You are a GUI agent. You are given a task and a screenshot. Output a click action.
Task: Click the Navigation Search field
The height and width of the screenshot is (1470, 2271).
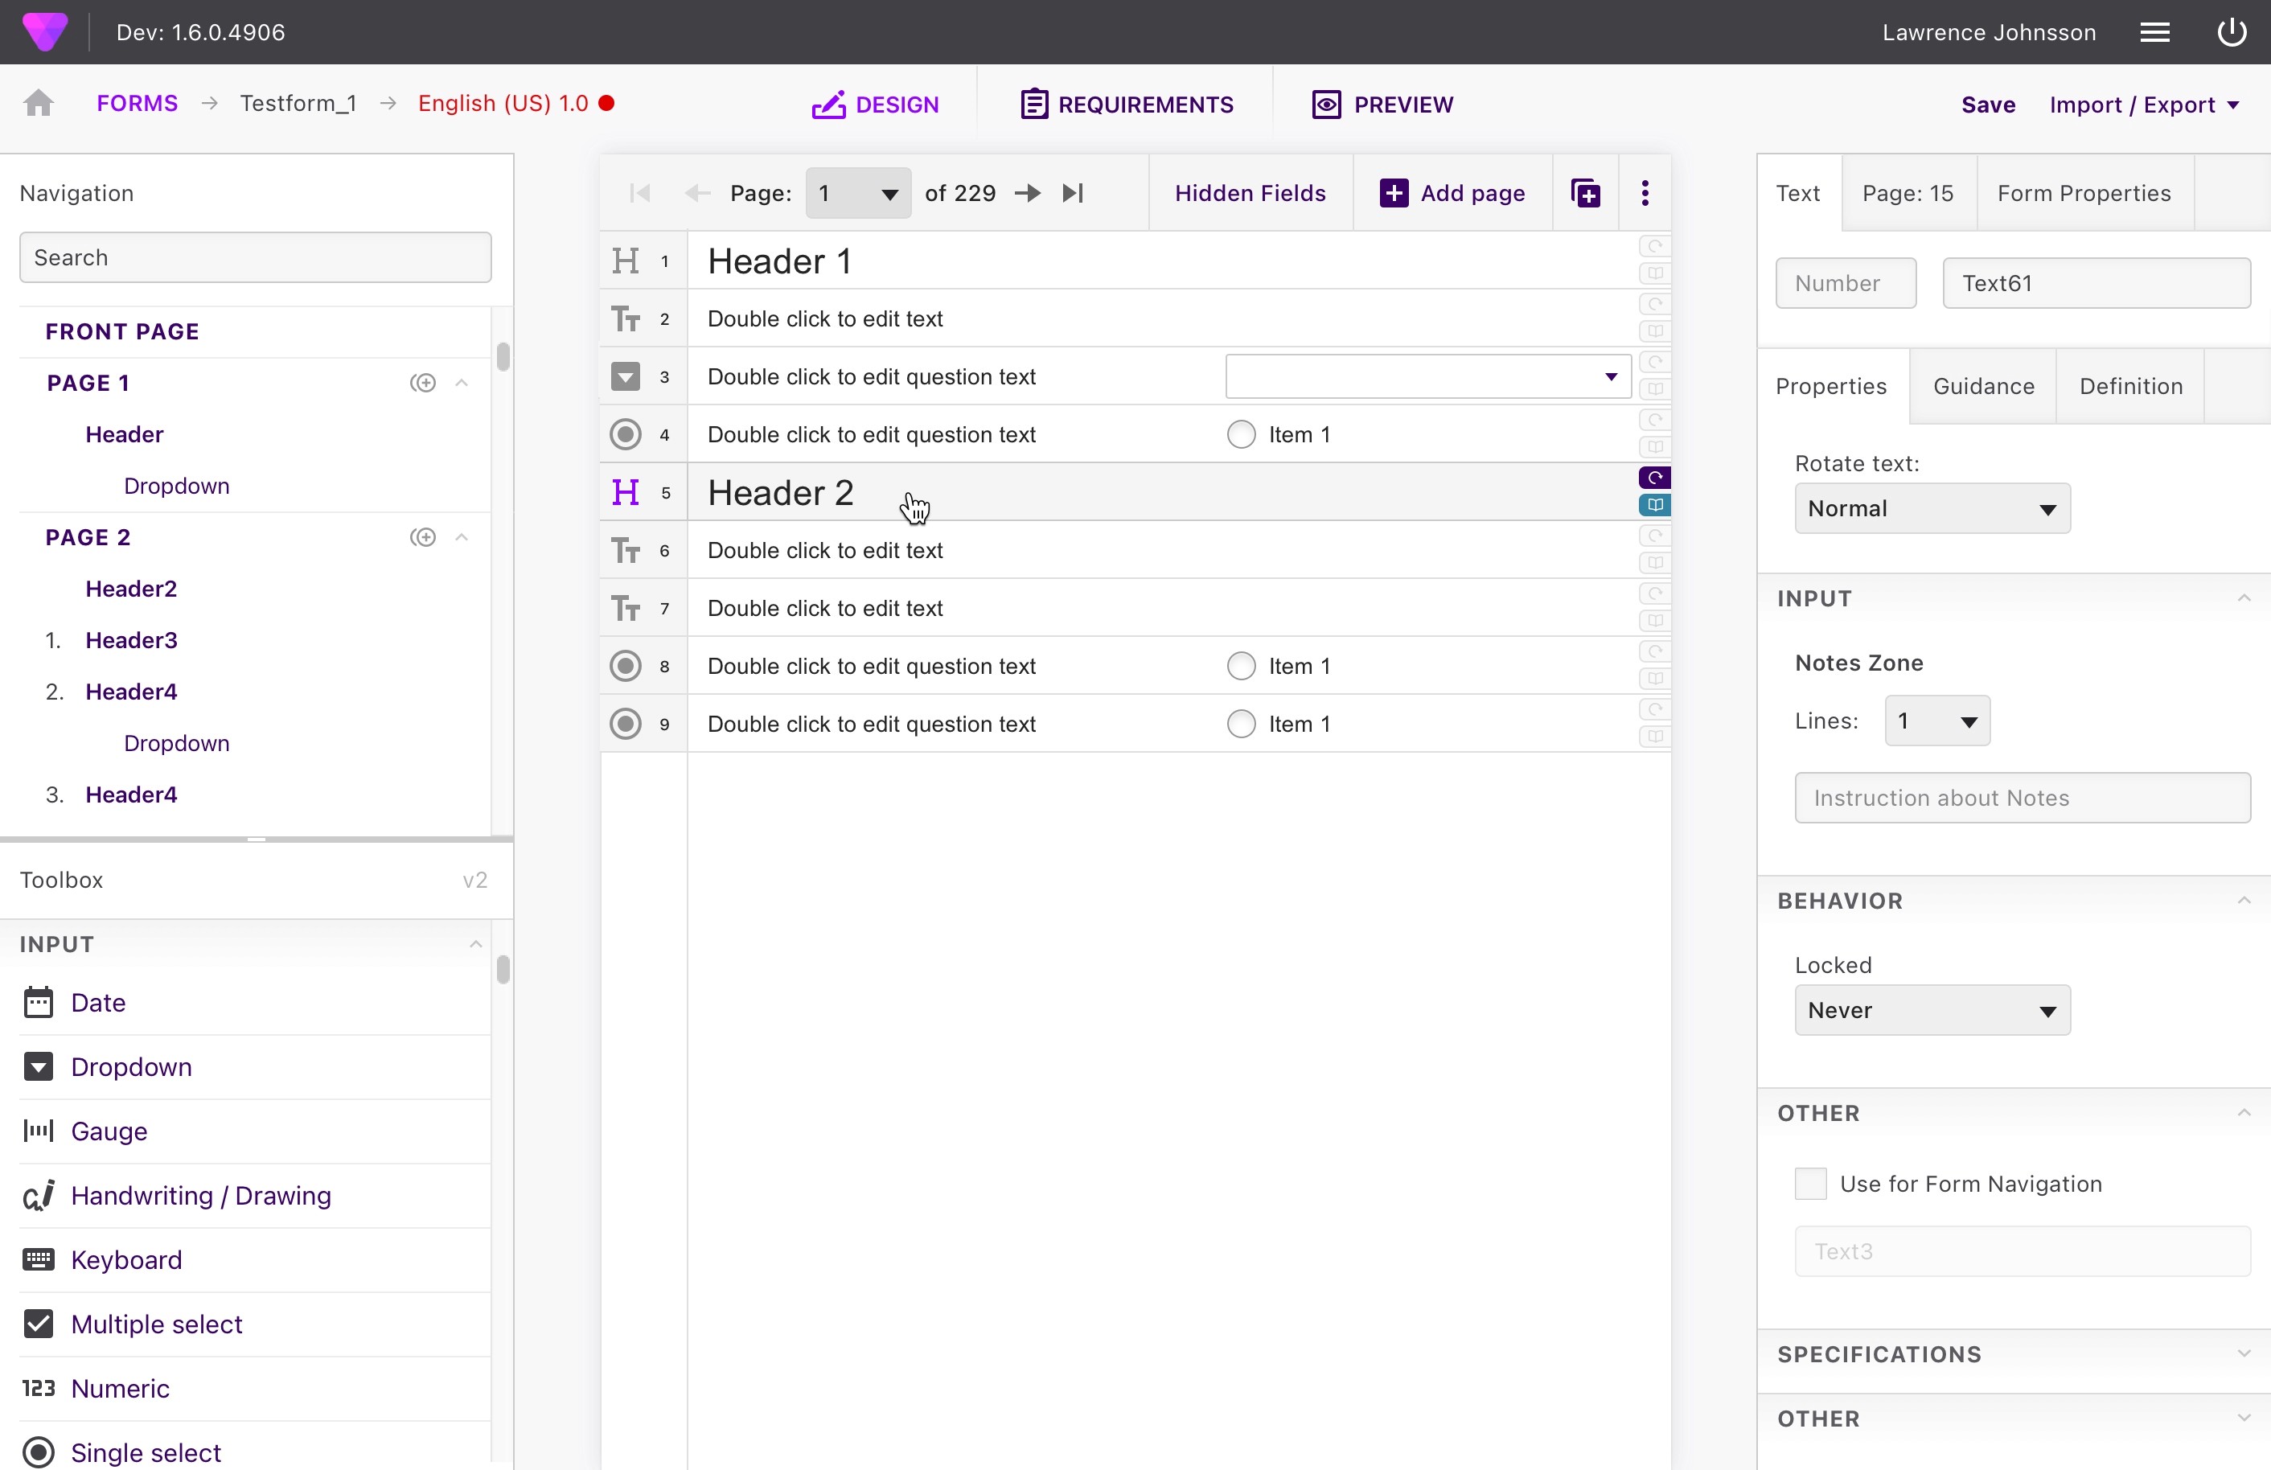tap(255, 257)
